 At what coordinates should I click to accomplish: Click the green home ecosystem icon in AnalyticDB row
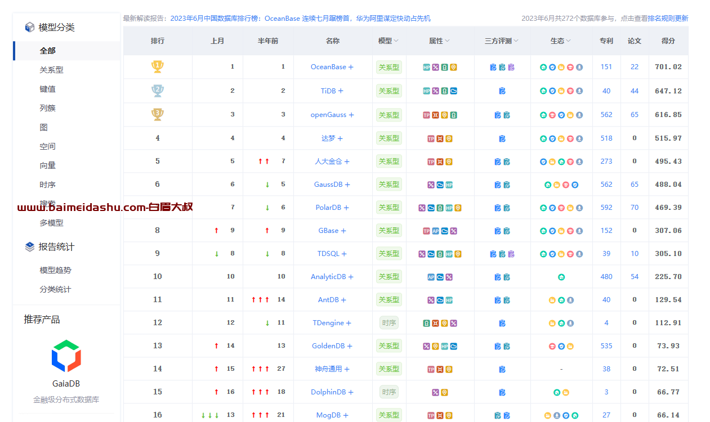pos(561,277)
